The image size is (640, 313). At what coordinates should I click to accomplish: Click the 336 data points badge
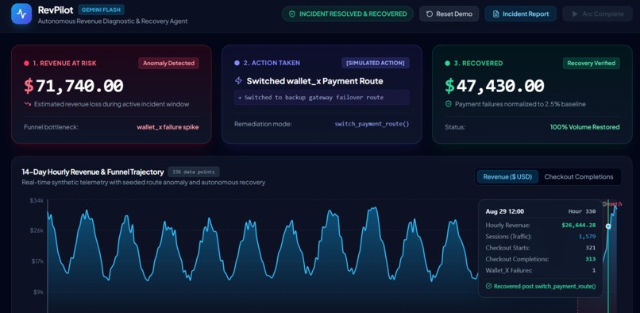pyautogui.click(x=194, y=172)
